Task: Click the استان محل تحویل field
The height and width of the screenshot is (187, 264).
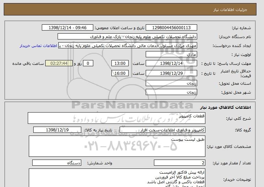Action: pos(171,83)
